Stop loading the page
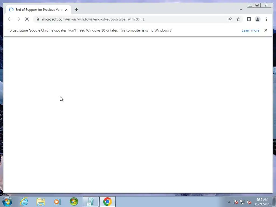This screenshot has width=276, height=207. click(x=27, y=19)
